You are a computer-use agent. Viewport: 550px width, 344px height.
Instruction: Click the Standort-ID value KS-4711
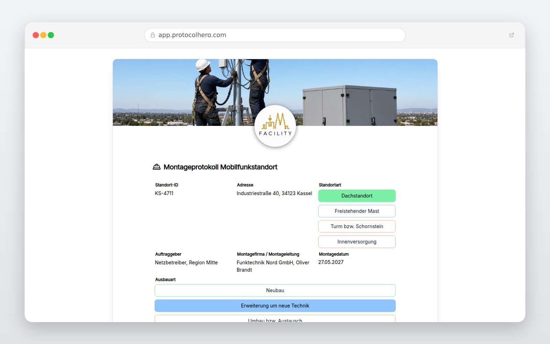pyautogui.click(x=164, y=193)
